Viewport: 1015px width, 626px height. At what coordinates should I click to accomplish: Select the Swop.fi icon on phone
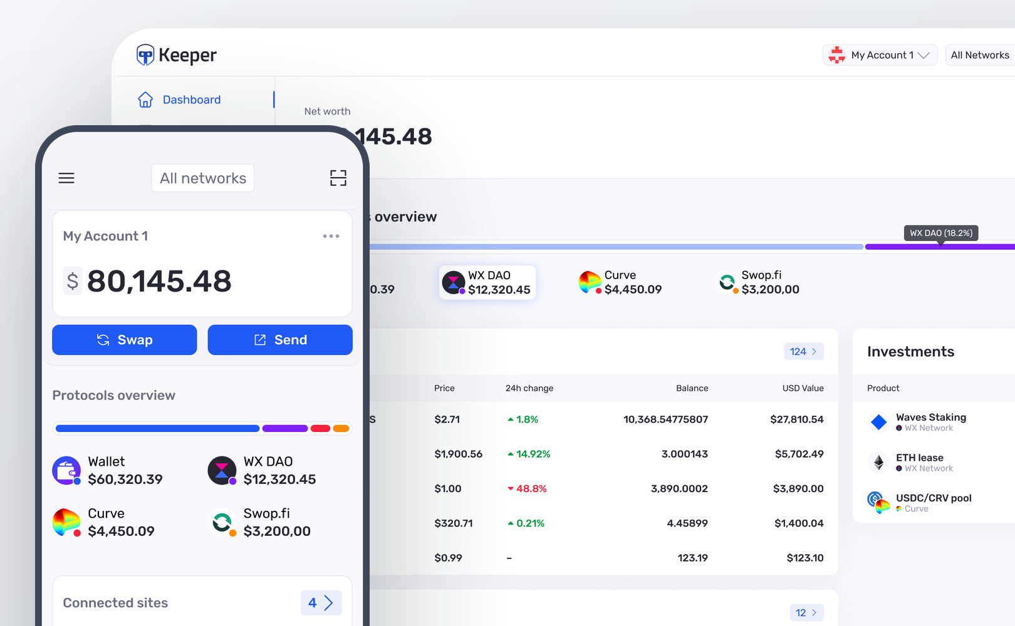(222, 523)
